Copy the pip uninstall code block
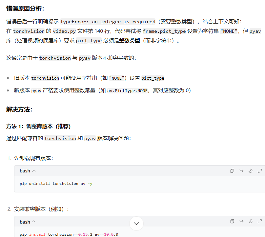This screenshot has height=237, width=265. click(232, 171)
